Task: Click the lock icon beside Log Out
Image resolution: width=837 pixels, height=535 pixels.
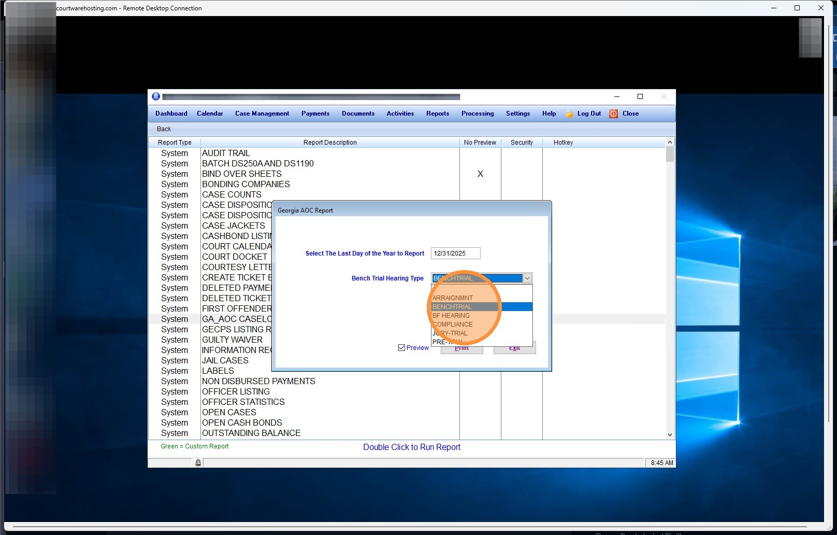Action: pyautogui.click(x=570, y=114)
